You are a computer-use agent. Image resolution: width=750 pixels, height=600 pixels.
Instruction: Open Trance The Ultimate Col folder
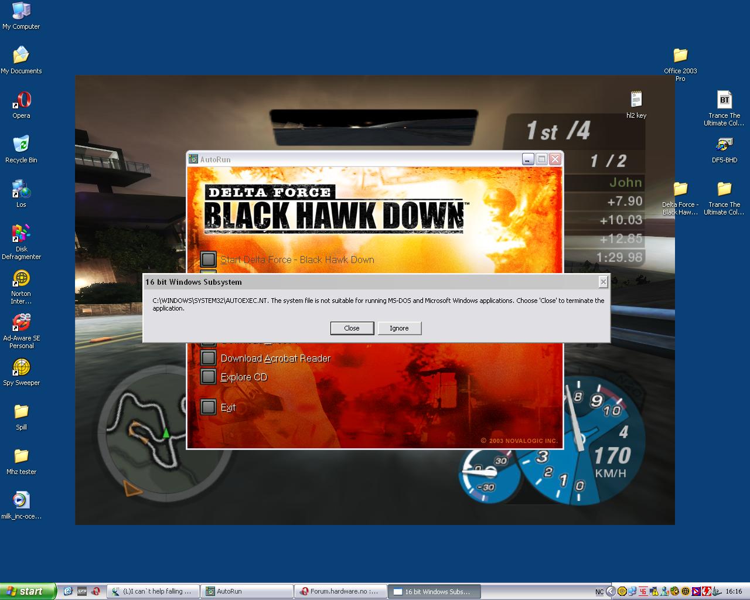click(x=724, y=197)
